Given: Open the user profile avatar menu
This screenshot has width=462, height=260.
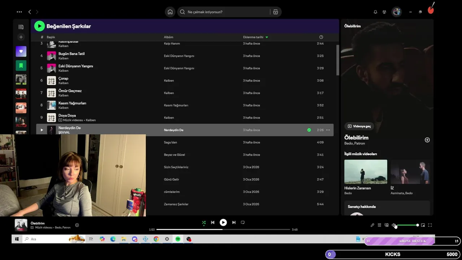Looking at the screenshot, I should pyautogui.click(x=397, y=12).
